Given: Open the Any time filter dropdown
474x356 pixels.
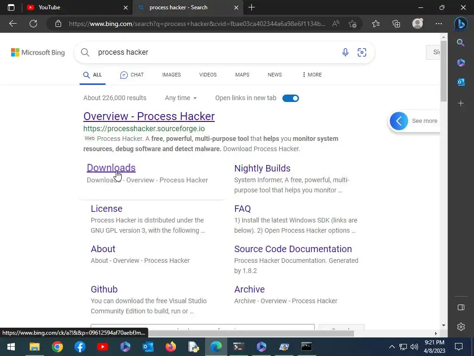Looking at the screenshot, I should pos(181,98).
